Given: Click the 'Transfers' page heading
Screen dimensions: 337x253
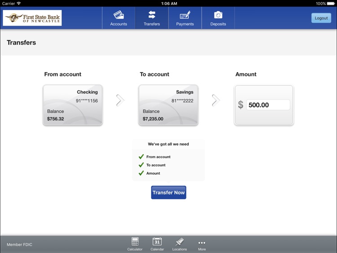Looking at the screenshot, I should [21, 42].
